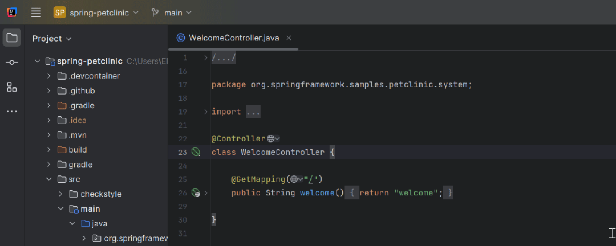Expand the .github folder
Viewport: 616px width, 246px height.
[x=48, y=91]
